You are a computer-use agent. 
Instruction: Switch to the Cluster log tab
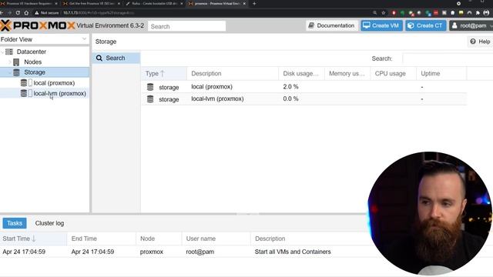pyautogui.click(x=49, y=223)
